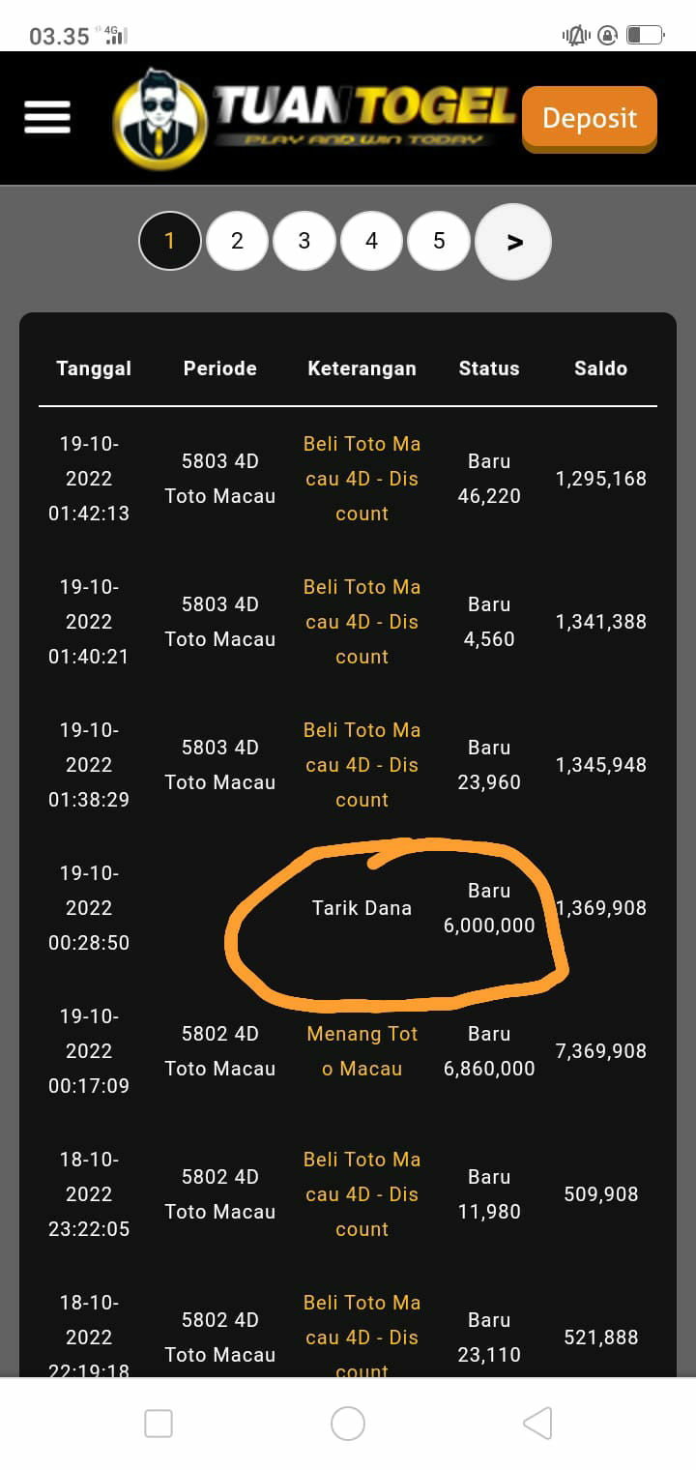Image resolution: width=696 pixels, height=1470 pixels.
Task: Open recent apps square button
Action: 159,1424
